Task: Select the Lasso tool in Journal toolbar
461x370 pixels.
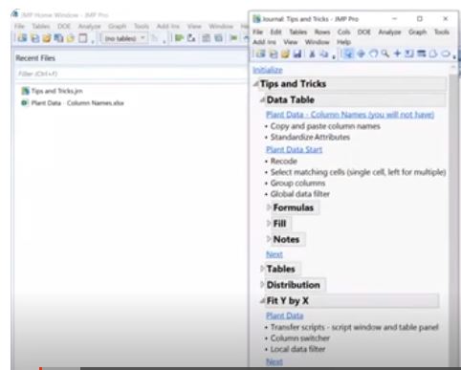Action: tap(373, 54)
